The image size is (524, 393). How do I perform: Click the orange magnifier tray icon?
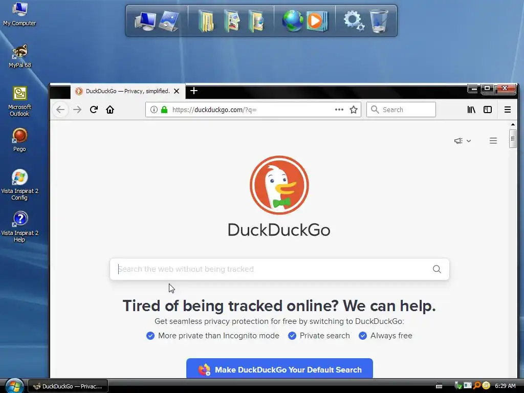(477, 386)
